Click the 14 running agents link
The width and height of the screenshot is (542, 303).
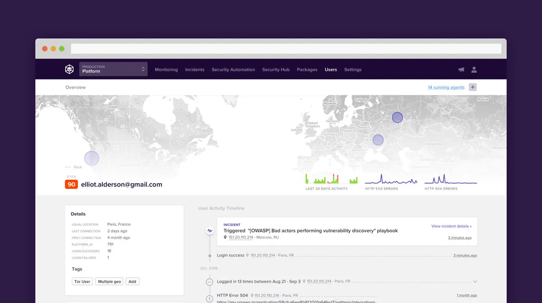[x=446, y=87]
